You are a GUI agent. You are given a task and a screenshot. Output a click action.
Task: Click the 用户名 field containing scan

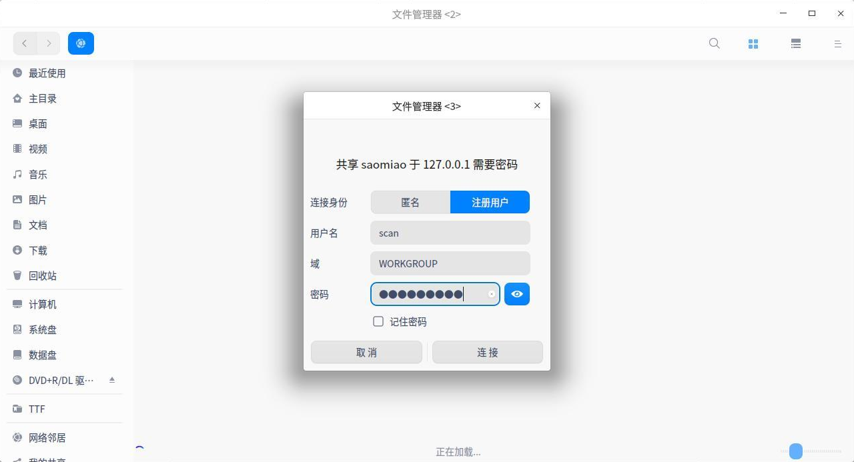(x=450, y=233)
